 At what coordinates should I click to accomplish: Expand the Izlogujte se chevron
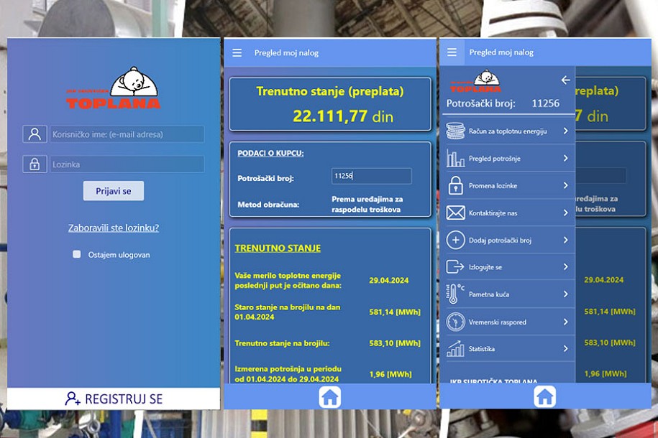click(566, 266)
